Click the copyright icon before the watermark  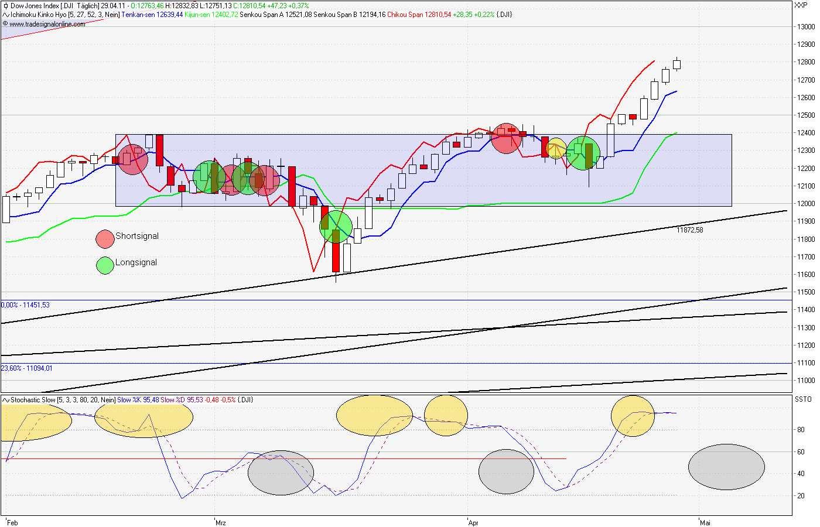(5, 25)
